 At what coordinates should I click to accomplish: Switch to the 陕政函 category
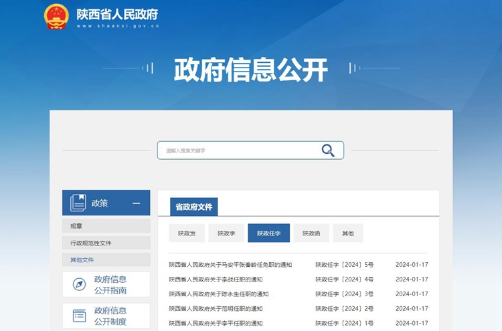pos(311,233)
